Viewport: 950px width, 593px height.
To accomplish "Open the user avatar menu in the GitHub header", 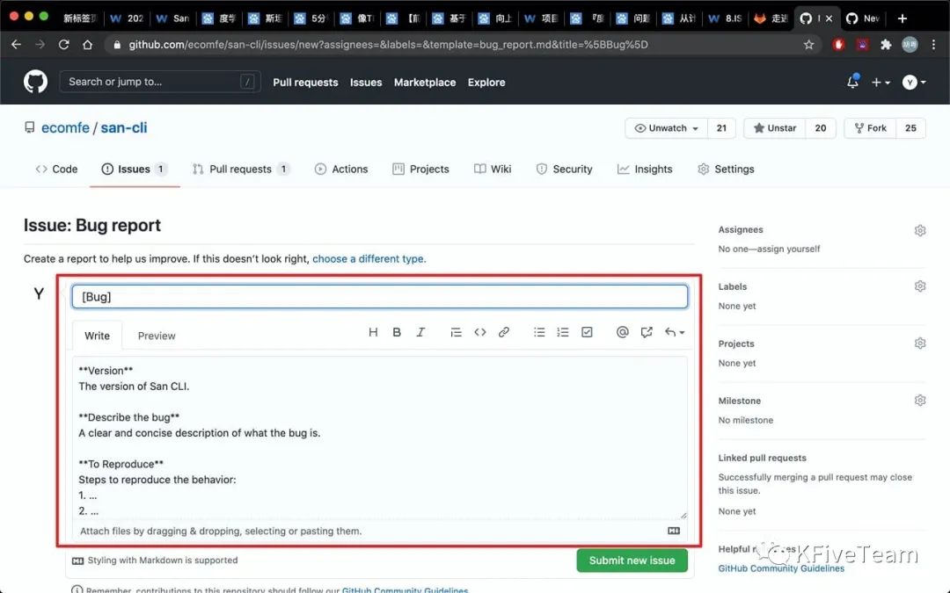I will tap(914, 83).
